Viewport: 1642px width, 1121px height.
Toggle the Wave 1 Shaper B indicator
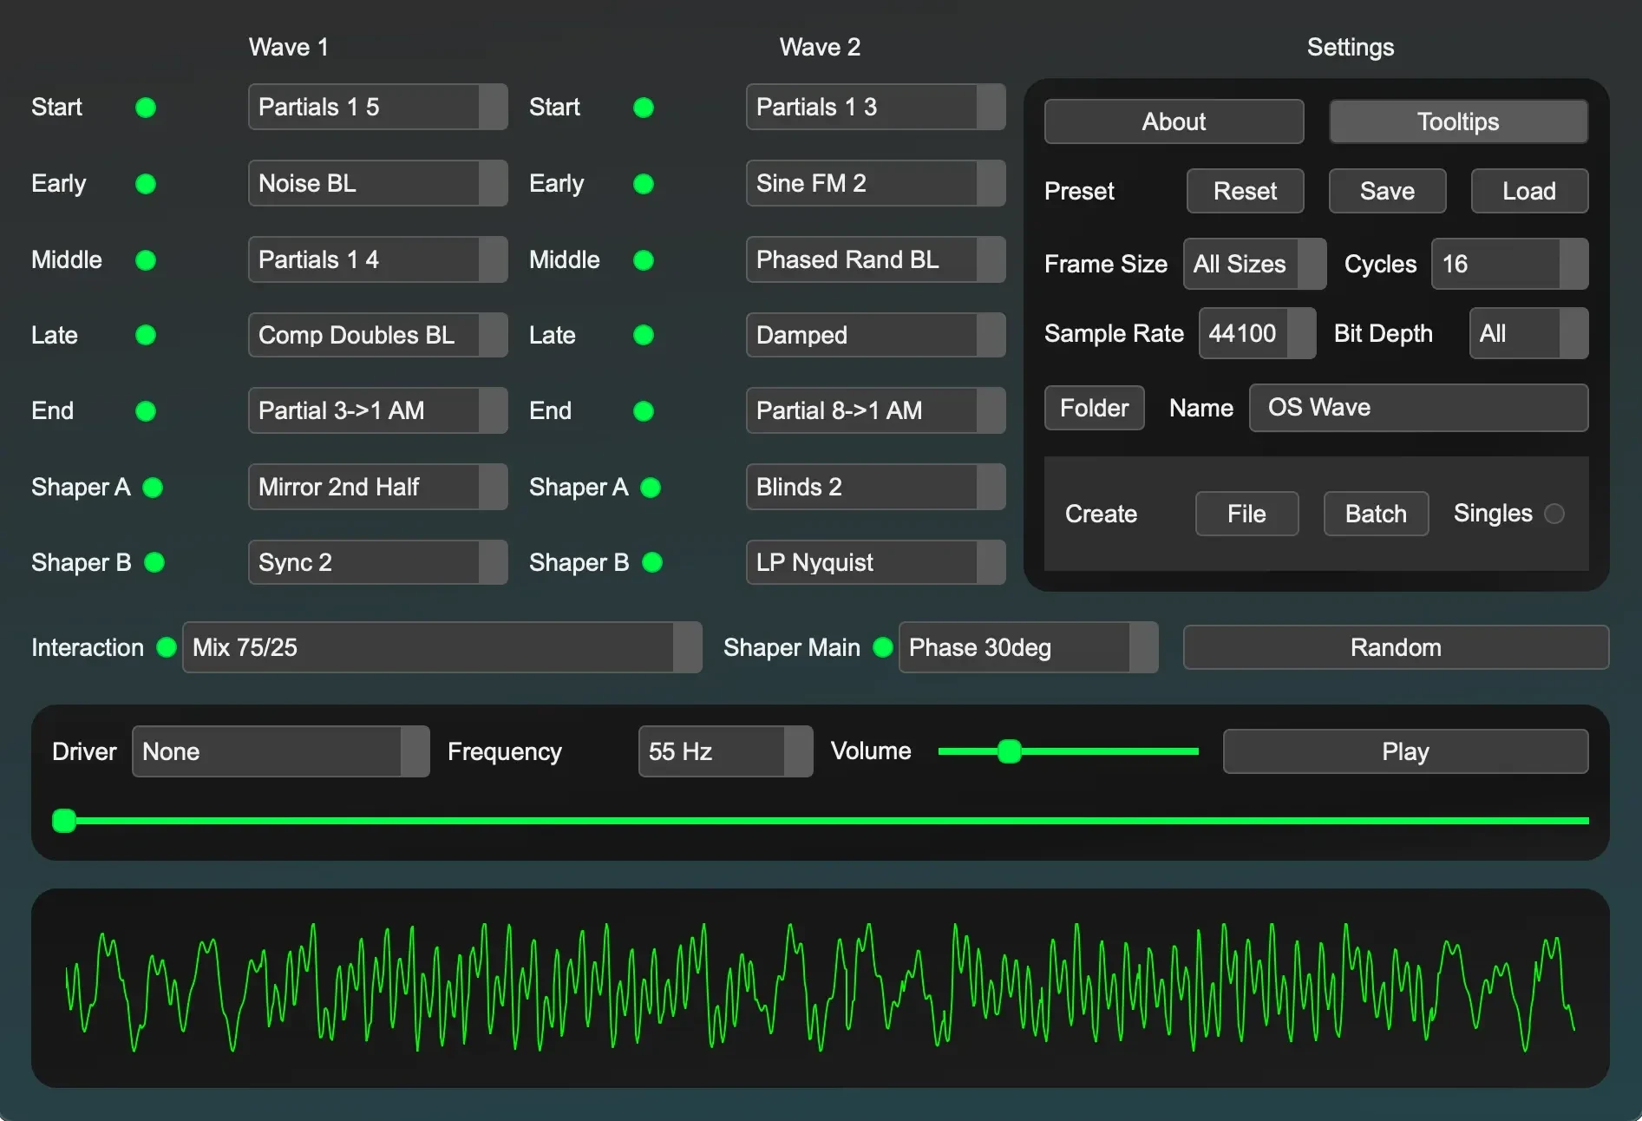pos(154,562)
